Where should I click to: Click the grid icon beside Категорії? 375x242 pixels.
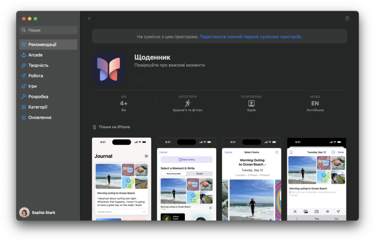24,107
